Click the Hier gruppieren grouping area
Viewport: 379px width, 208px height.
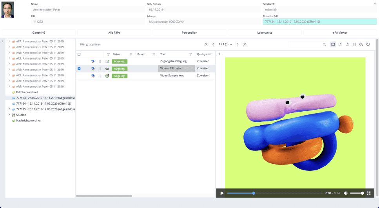pyautogui.click(x=90, y=44)
